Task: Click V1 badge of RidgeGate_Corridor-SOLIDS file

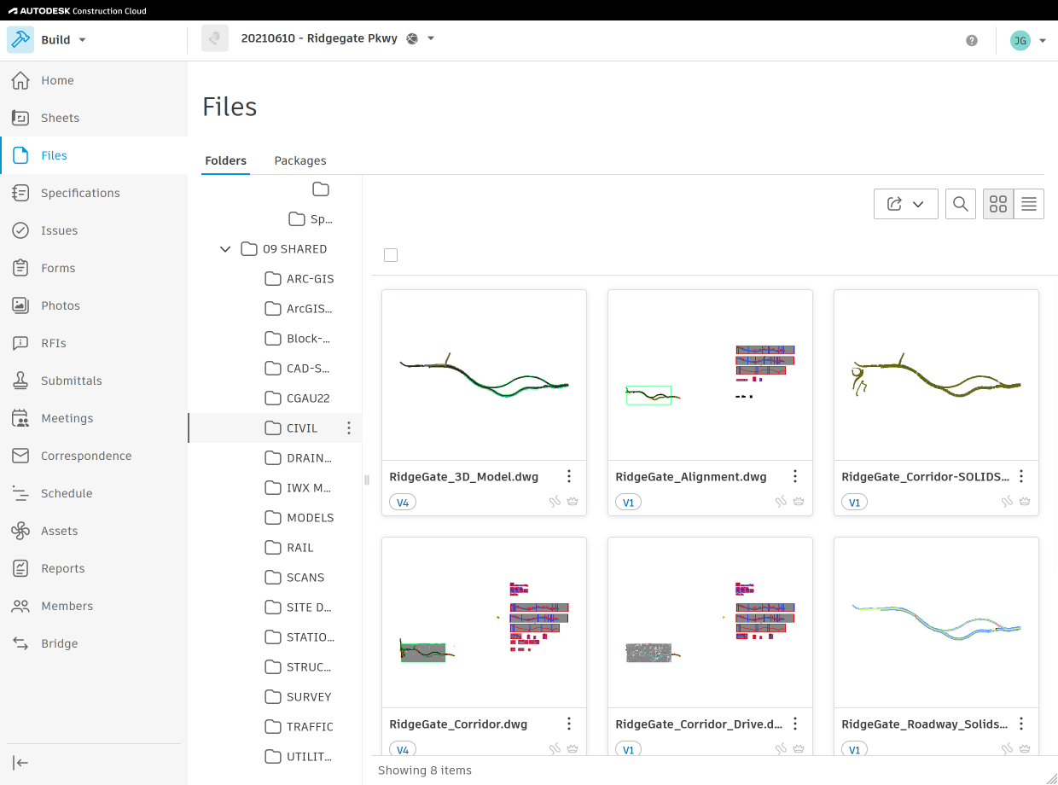Action: pyautogui.click(x=855, y=503)
